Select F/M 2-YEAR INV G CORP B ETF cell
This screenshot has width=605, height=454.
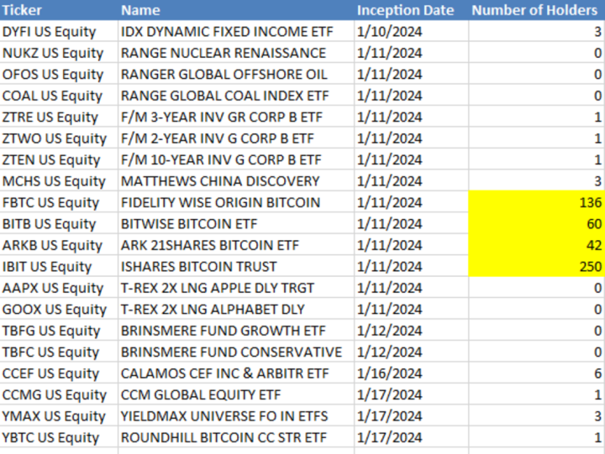click(x=236, y=138)
